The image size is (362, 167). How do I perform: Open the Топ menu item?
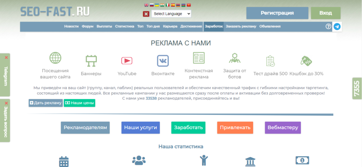tap(140, 26)
